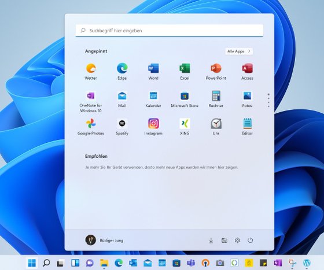Click the Windows Start button in taskbar
Image resolution: width=324 pixels, height=270 pixels.
(x=32, y=263)
